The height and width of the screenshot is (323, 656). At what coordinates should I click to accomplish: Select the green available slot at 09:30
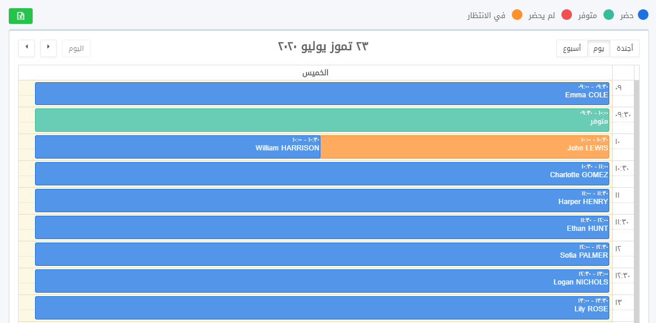(322, 120)
